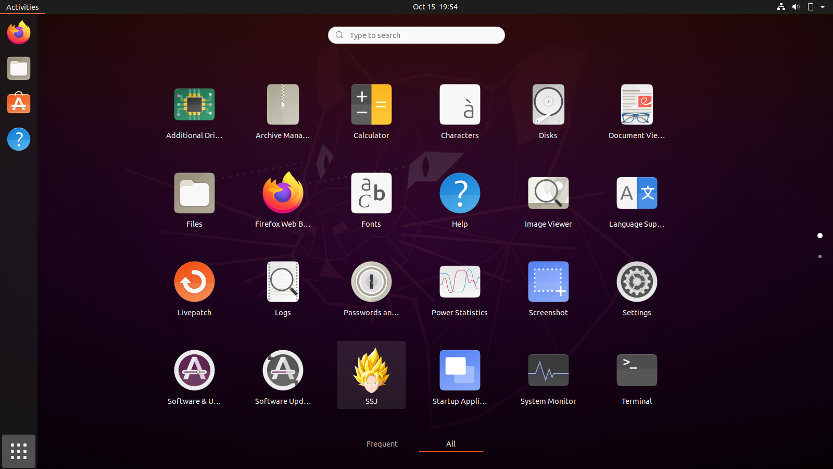The image size is (833, 469).
Task: Launch Software Updater
Action: coord(283,378)
